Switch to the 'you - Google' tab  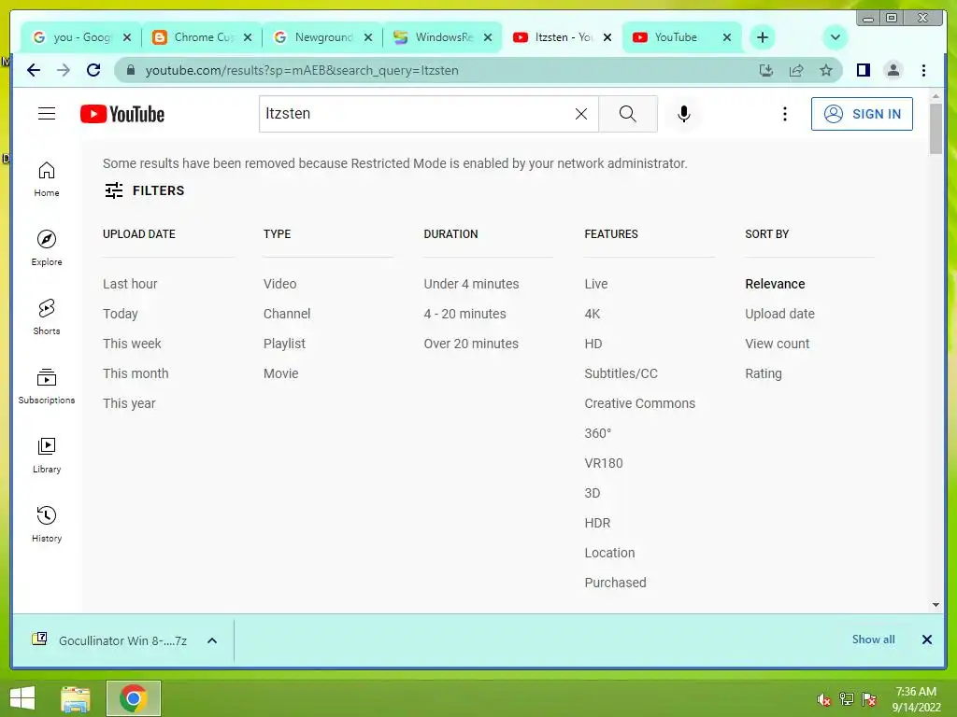click(x=81, y=37)
